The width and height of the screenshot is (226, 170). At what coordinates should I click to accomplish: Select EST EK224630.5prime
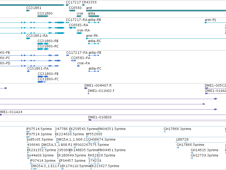pyautogui.click(x=56, y=137)
